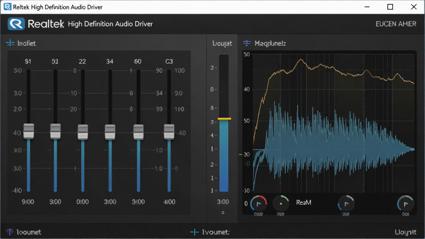Click the green-arc knob left of ReaM
Screen dimensions: 425x239
[281, 203]
